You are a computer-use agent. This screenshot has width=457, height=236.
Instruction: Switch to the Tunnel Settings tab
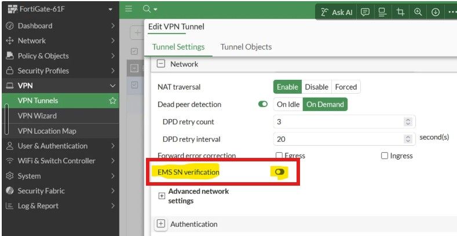point(178,47)
